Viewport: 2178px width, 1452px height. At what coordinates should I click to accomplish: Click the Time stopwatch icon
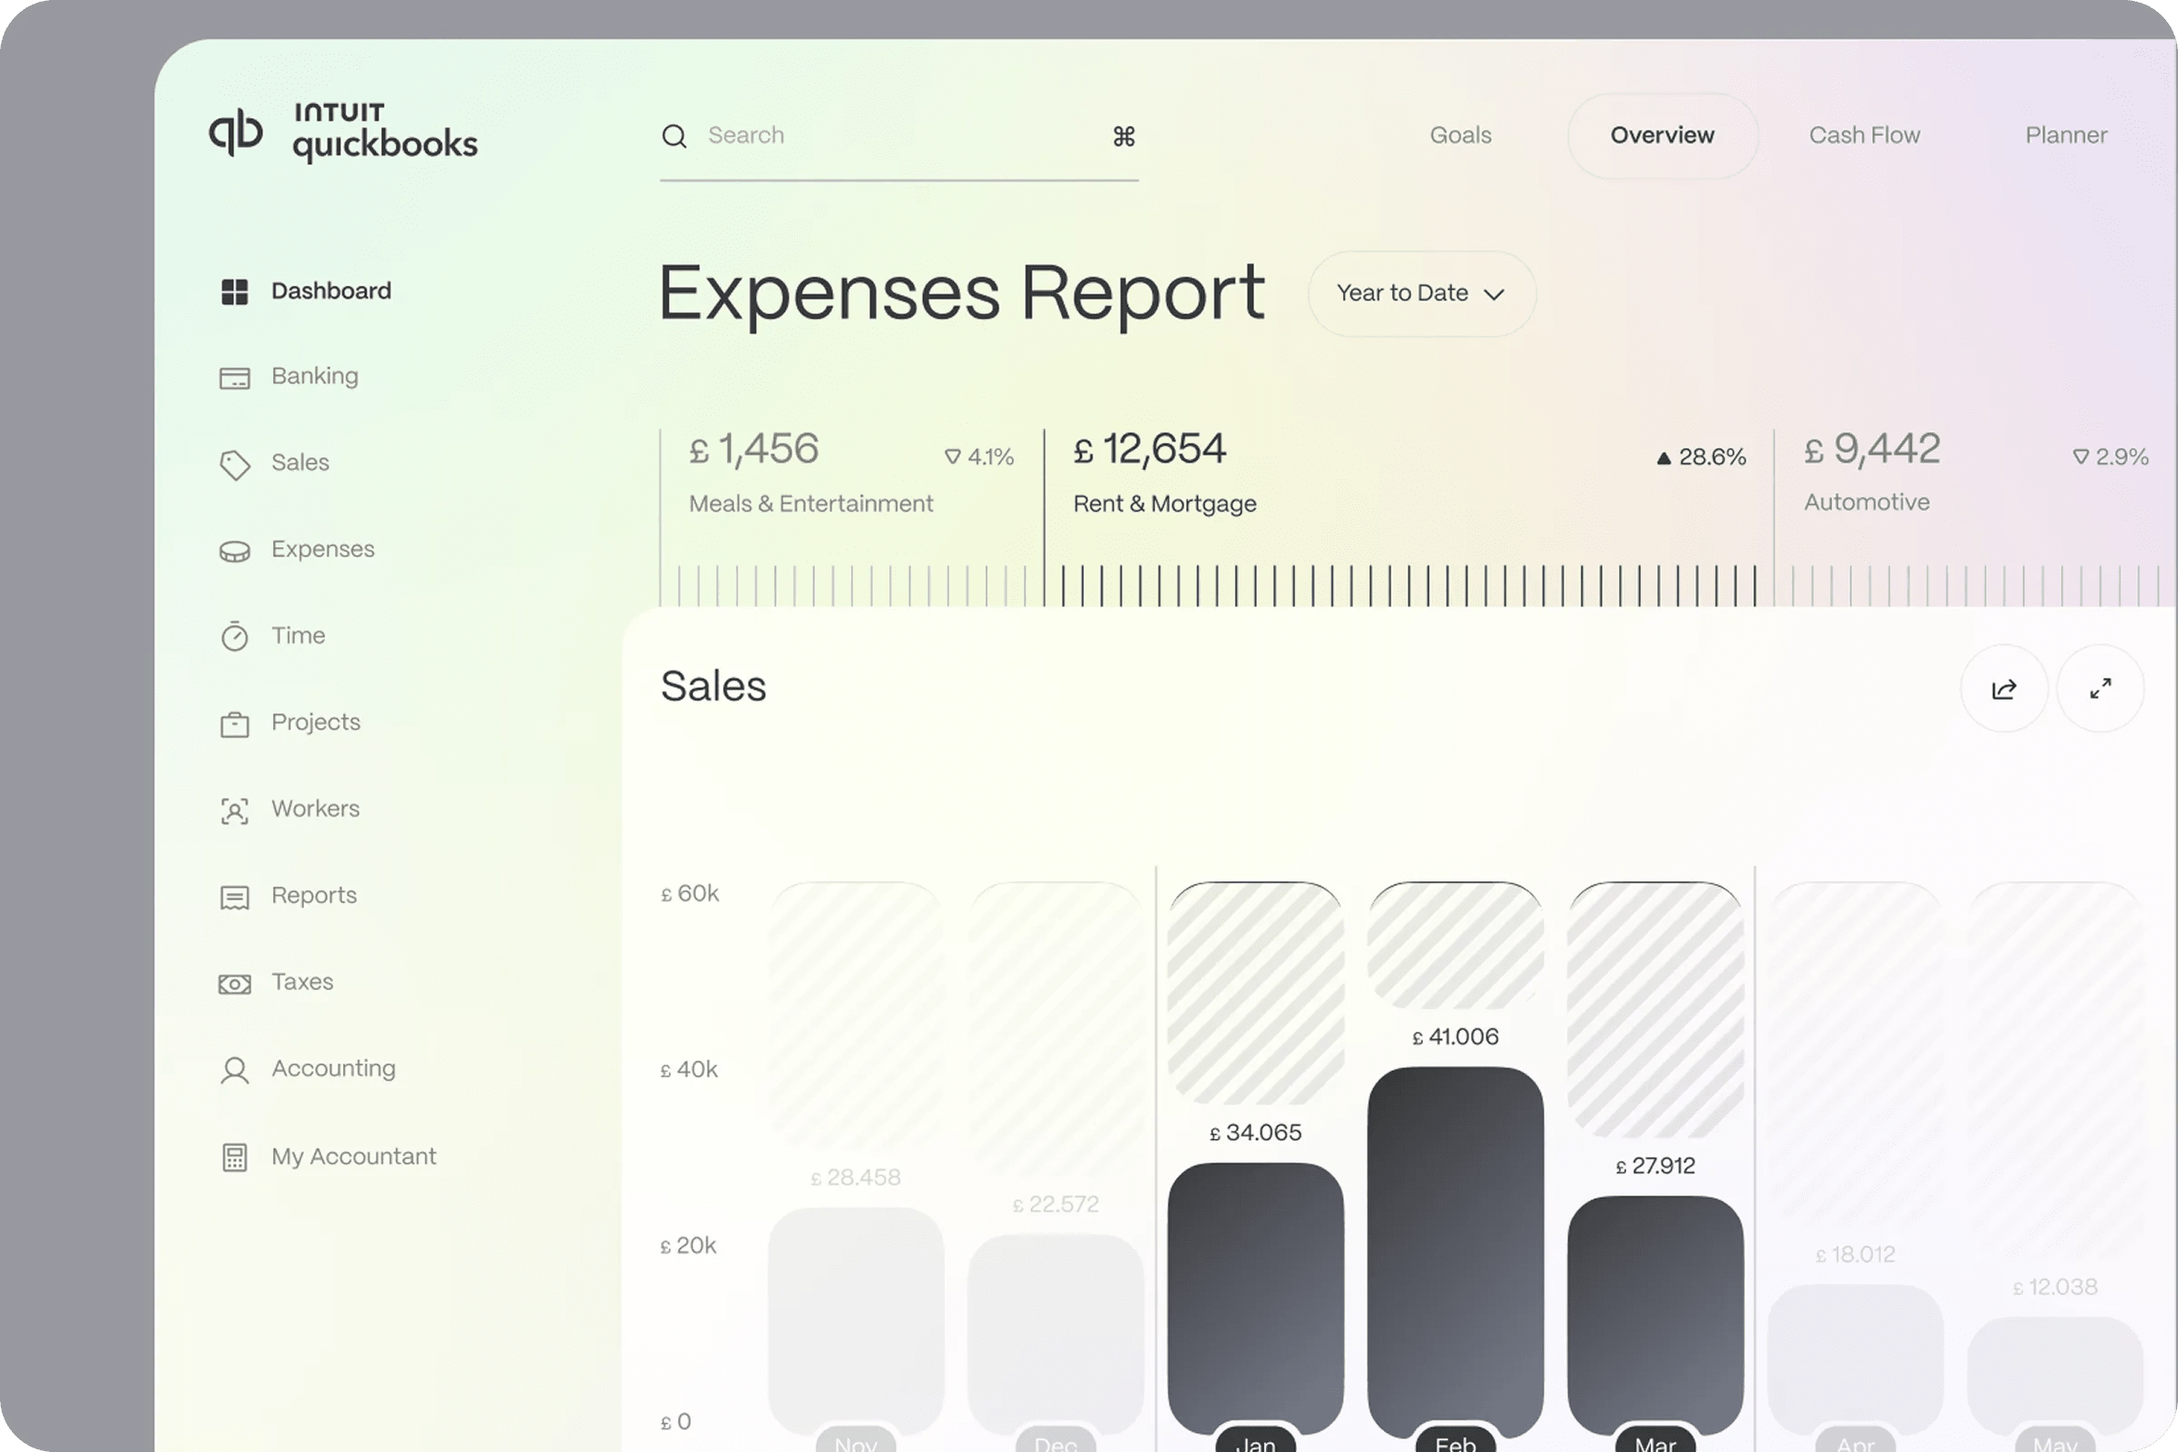[234, 636]
